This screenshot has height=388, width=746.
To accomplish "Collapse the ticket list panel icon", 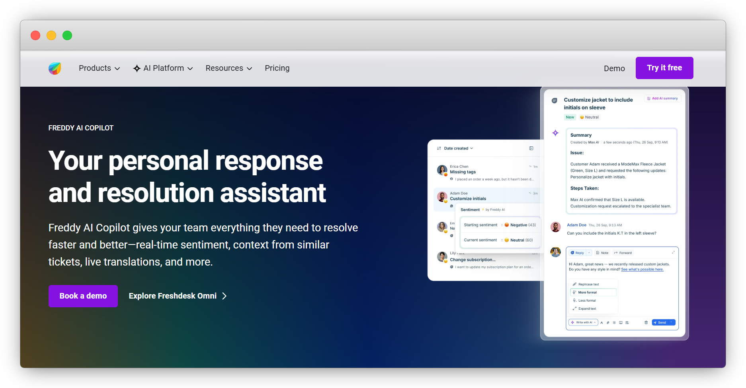I will point(531,148).
